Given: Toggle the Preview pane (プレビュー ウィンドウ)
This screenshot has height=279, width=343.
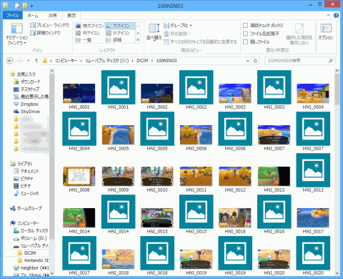Looking at the screenshot, I should pos(49,25).
